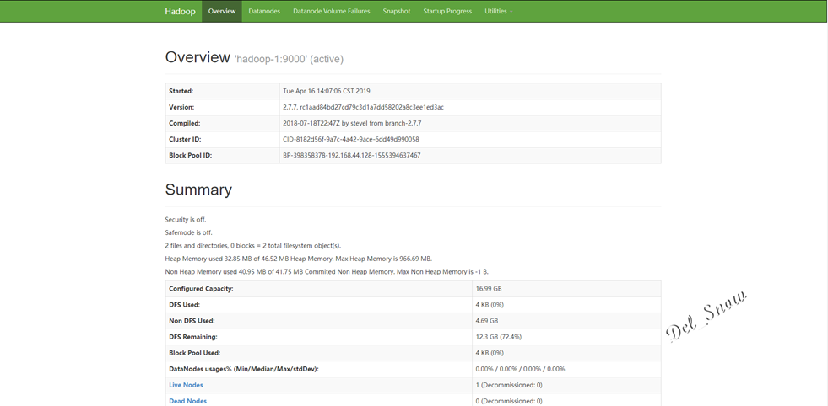
Task: Click the Non Heap Memory used line
Action: (x=327, y=272)
